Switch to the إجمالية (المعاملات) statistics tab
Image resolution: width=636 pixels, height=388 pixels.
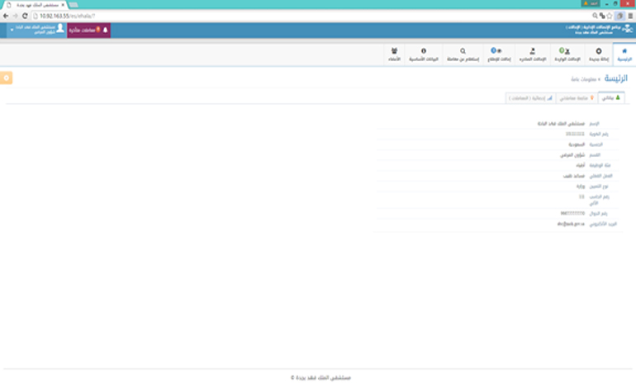(529, 97)
